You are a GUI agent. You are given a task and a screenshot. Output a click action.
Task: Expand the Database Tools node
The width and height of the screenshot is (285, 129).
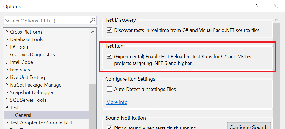pos(7,39)
